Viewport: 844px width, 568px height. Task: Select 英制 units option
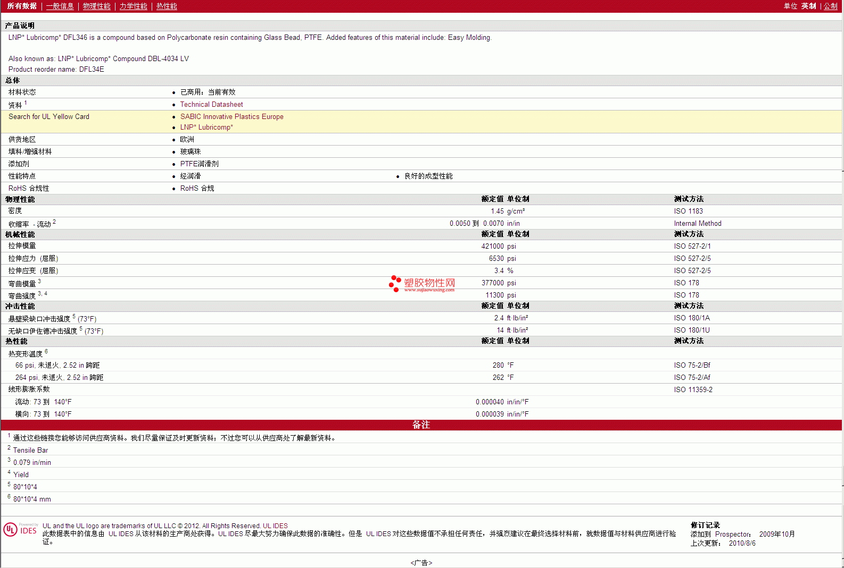coord(808,6)
